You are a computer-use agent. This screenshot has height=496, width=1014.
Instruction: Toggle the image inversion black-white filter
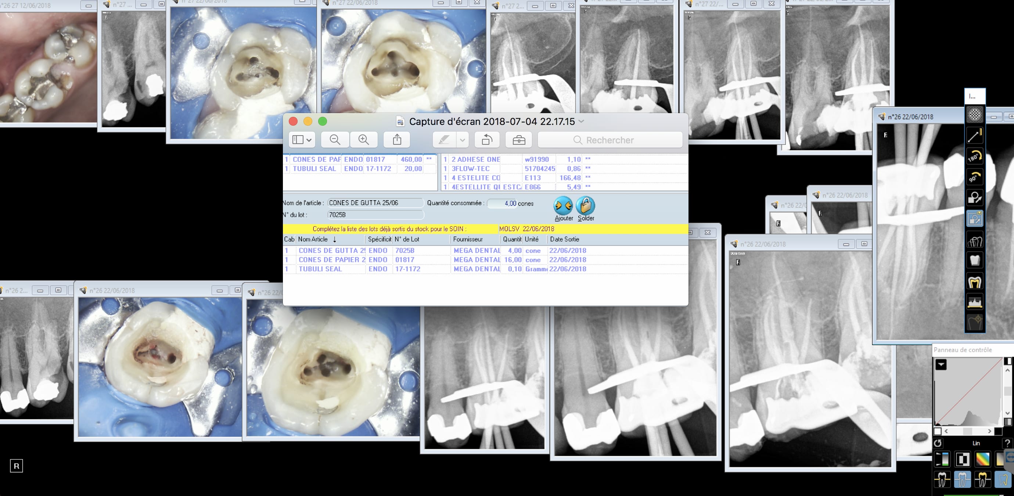pyautogui.click(x=962, y=459)
